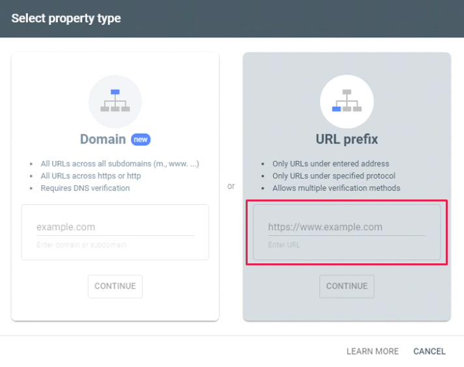The height and width of the screenshot is (367, 464).
Task: Focus the https://www.example.com URL input field
Action: coord(347,227)
